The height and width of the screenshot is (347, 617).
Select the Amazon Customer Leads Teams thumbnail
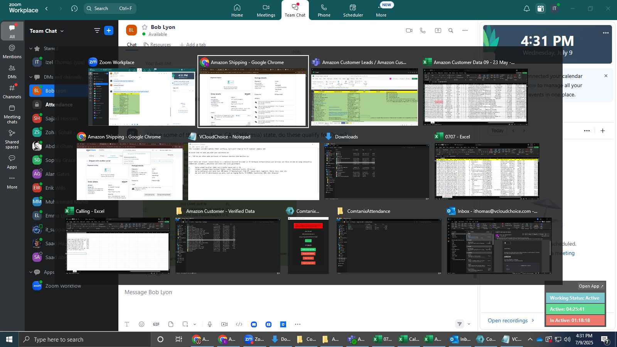click(364, 93)
